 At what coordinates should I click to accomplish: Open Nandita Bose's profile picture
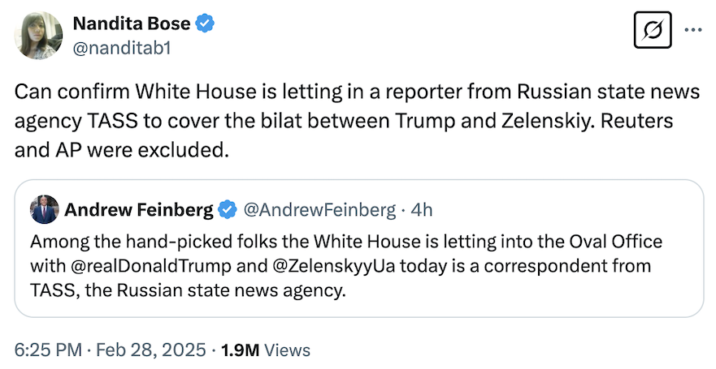[x=40, y=36]
